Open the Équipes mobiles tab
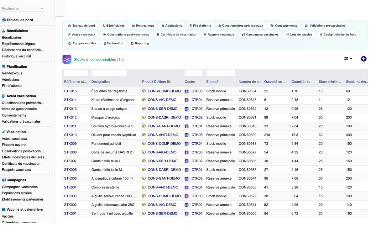The image size is (376, 233). pos(82,43)
